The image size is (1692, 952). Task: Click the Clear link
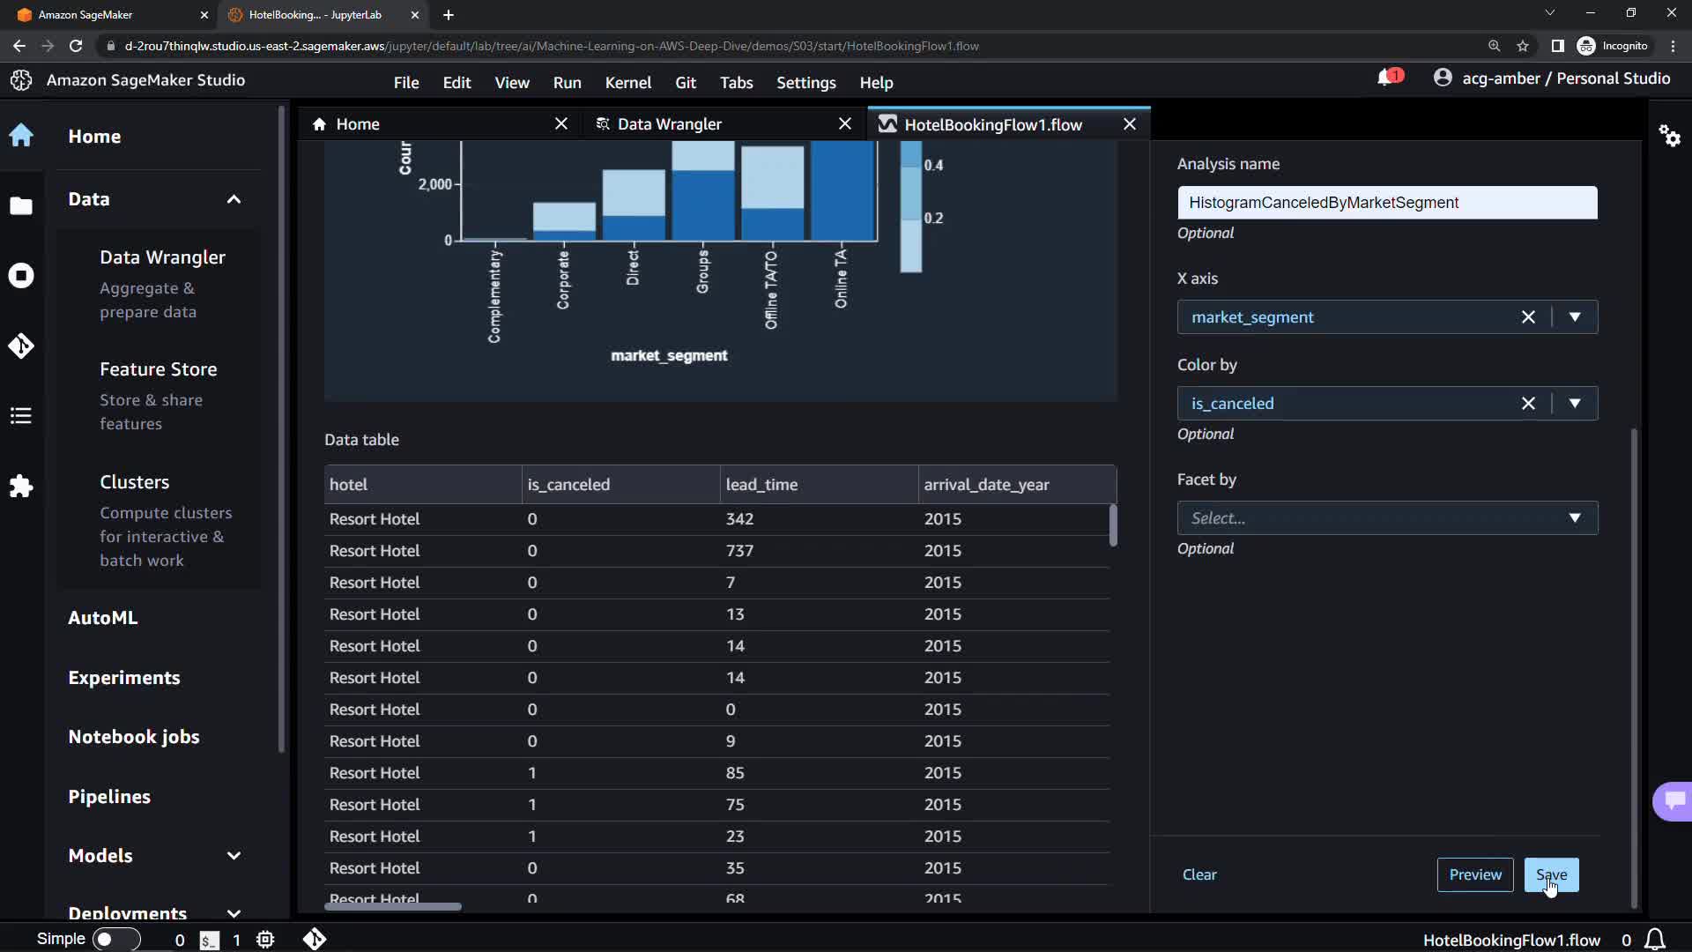[1198, 874]
